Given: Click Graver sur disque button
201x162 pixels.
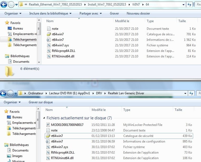Looking at the screenshot, I should click(x=41, y=102).
